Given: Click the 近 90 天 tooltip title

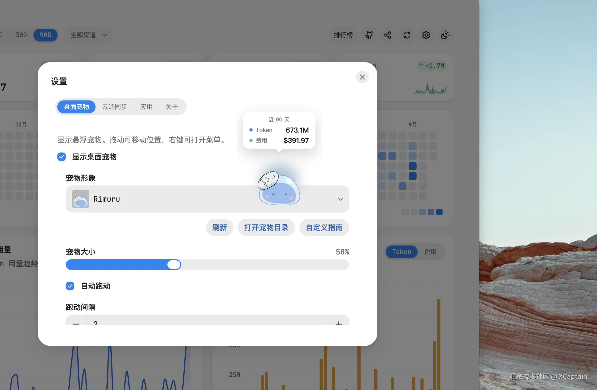Looking at the screenshot, I should coord(279,120).
